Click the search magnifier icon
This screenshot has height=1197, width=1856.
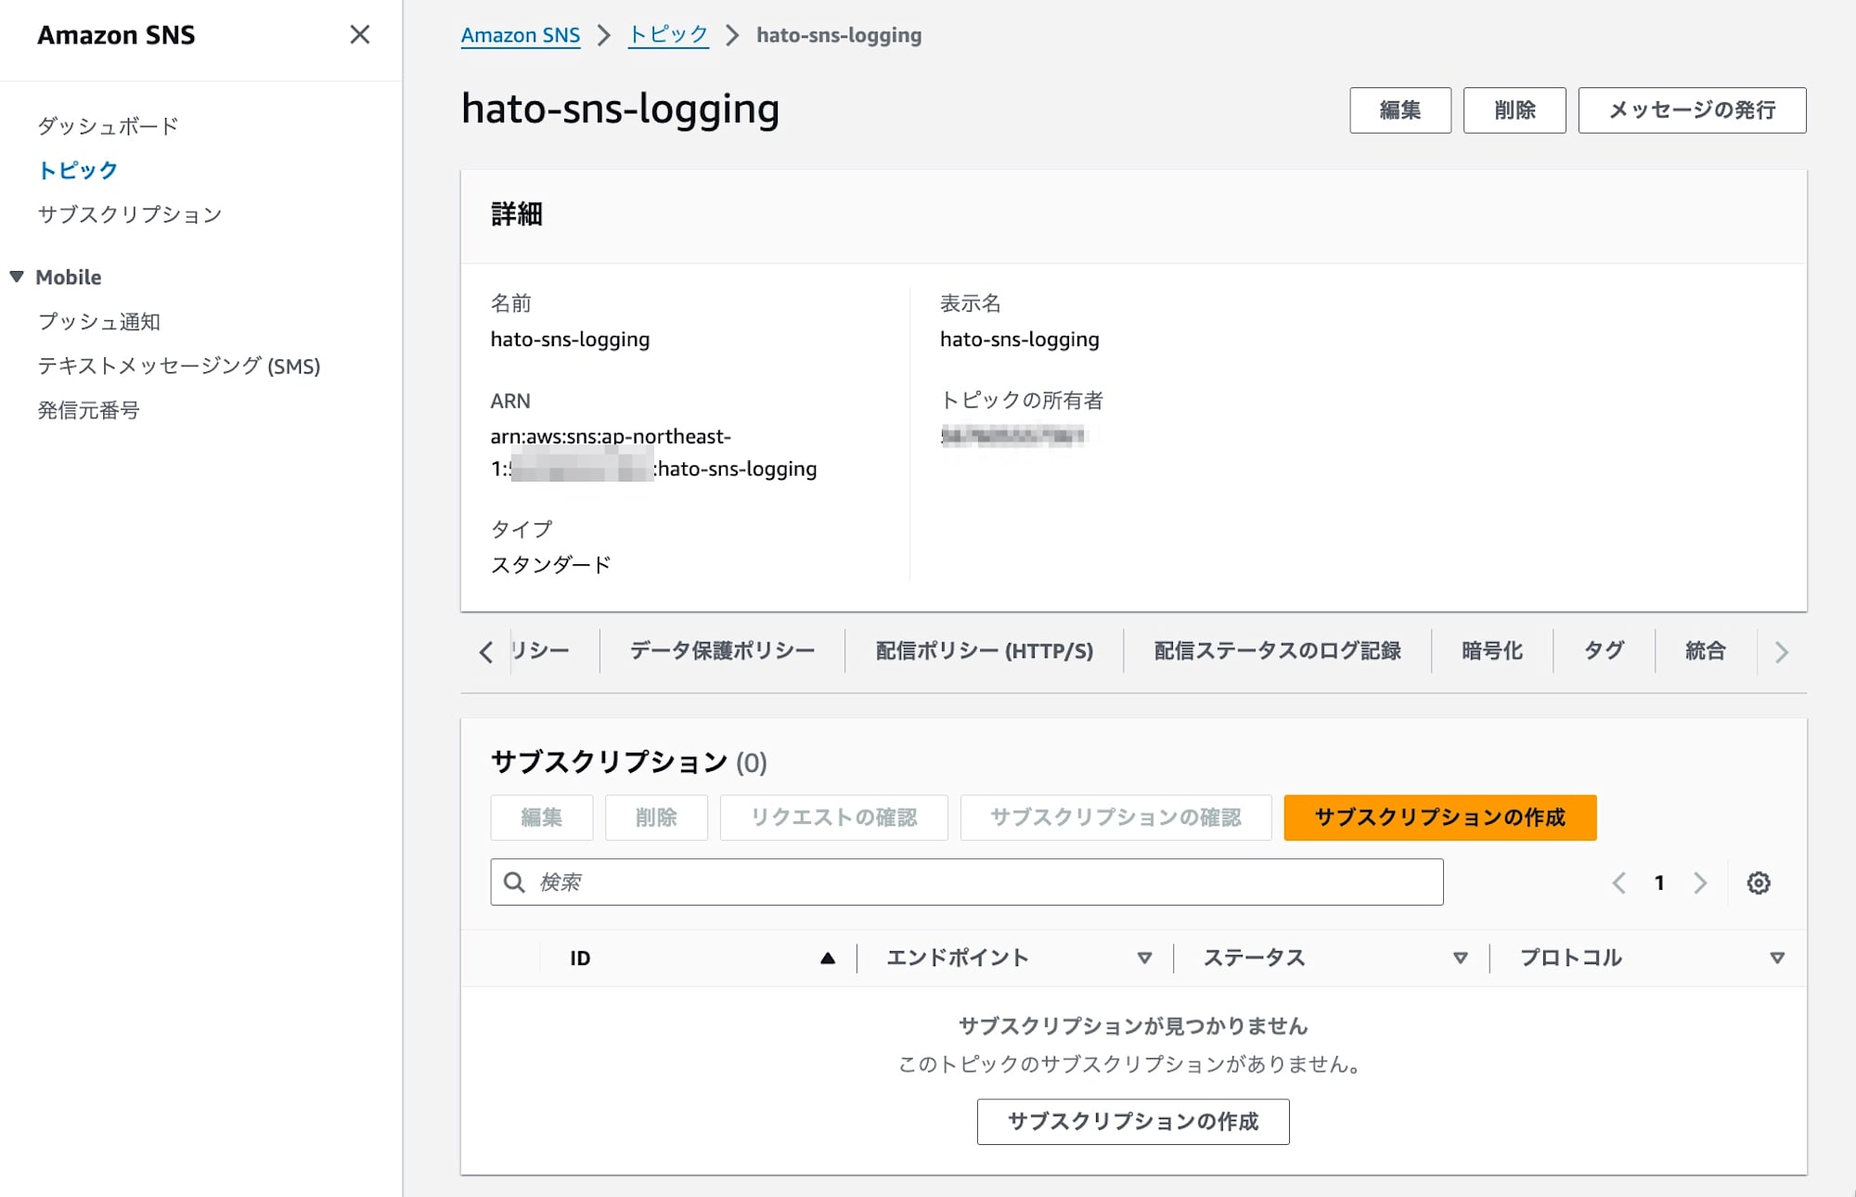514,882
